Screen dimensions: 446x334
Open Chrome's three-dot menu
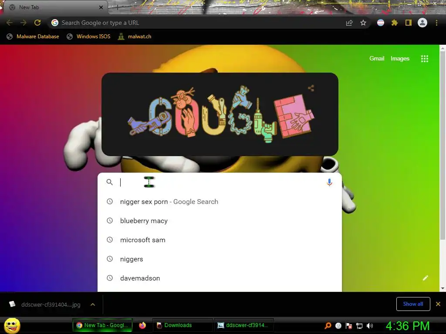436,23
